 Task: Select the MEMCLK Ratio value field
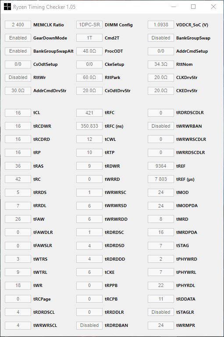18,25
